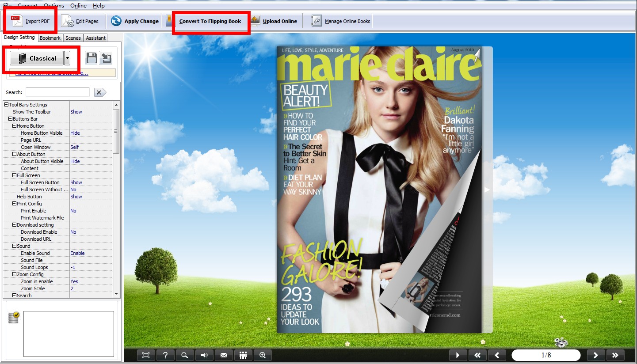
Task: Collapse the Download setting node
Action: (x=14, y=225)
